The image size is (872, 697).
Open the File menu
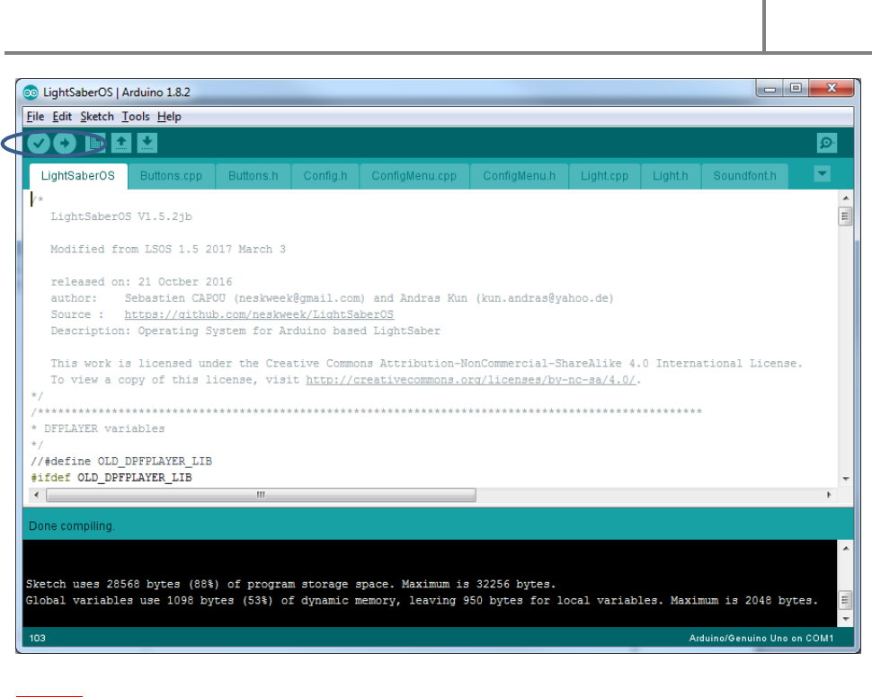click(35, 117)
